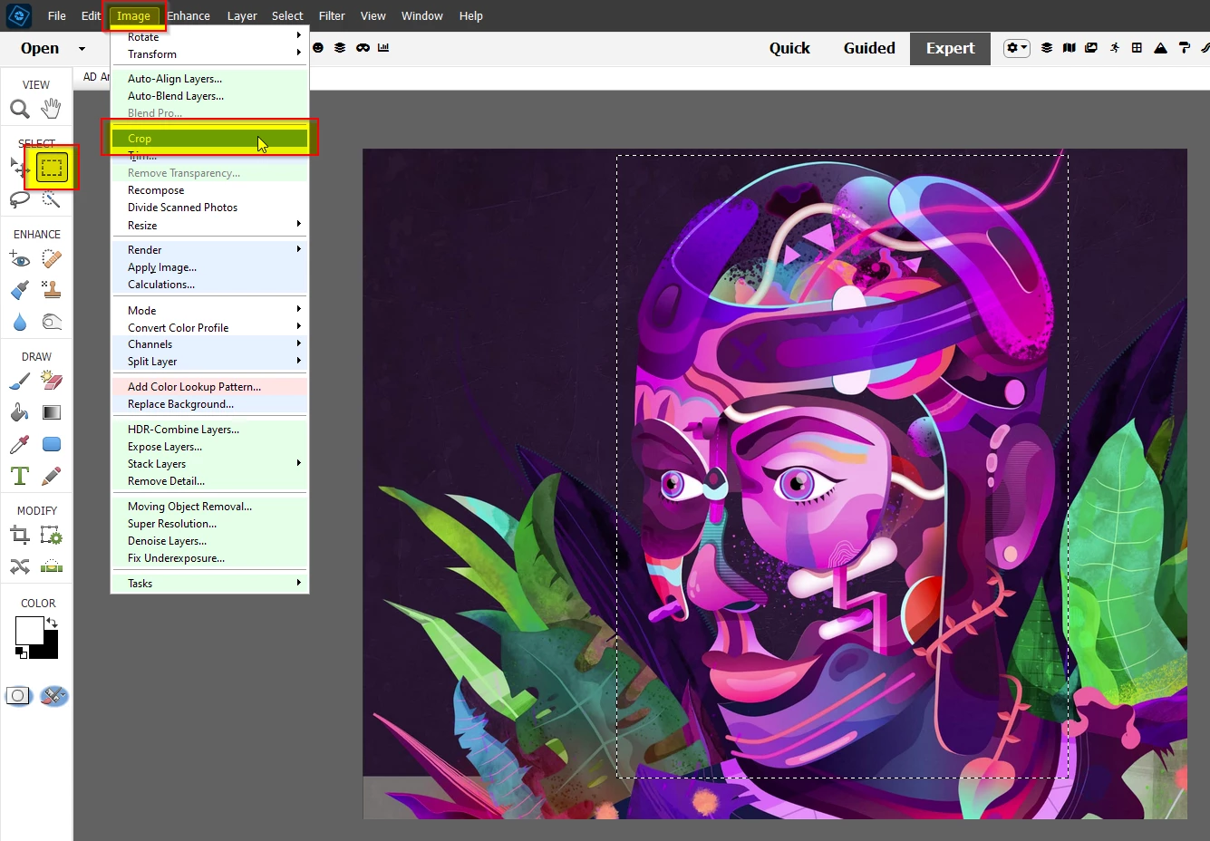Click the brush-and-disc icon at toolbar bottom

(53, 696)
